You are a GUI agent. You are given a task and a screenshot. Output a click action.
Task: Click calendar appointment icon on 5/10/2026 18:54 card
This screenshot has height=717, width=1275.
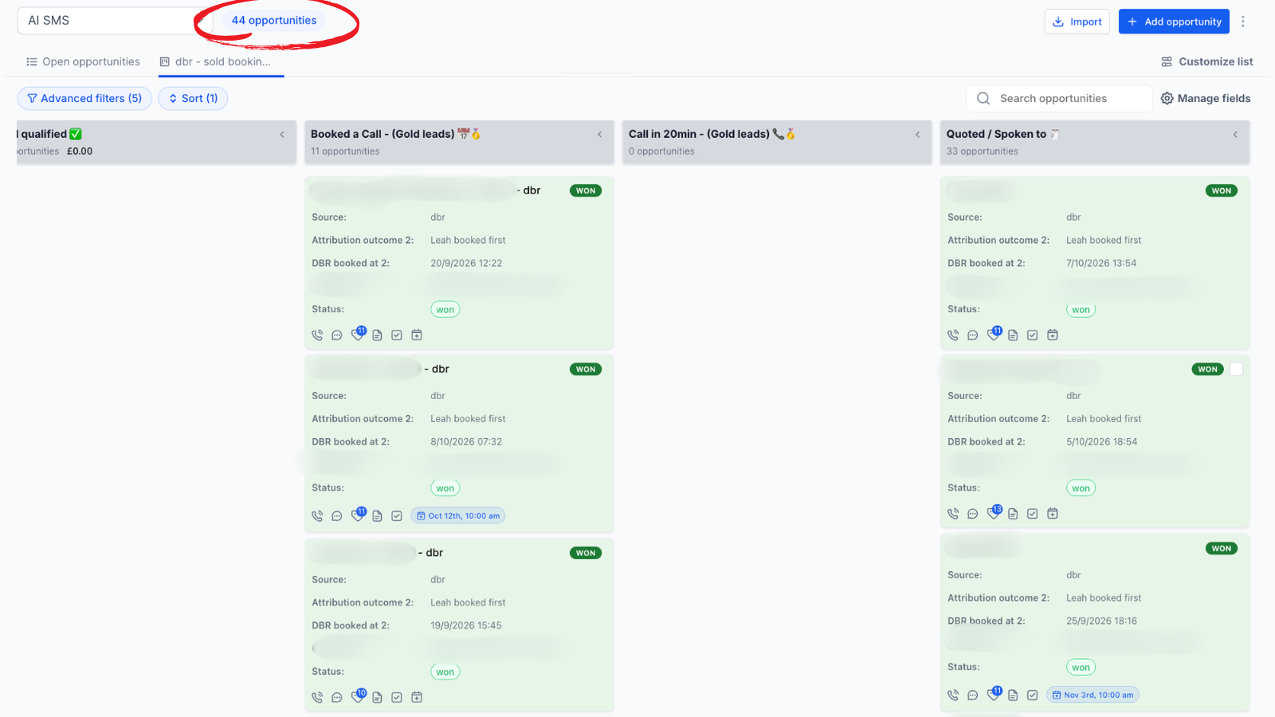pos(1053,514)
